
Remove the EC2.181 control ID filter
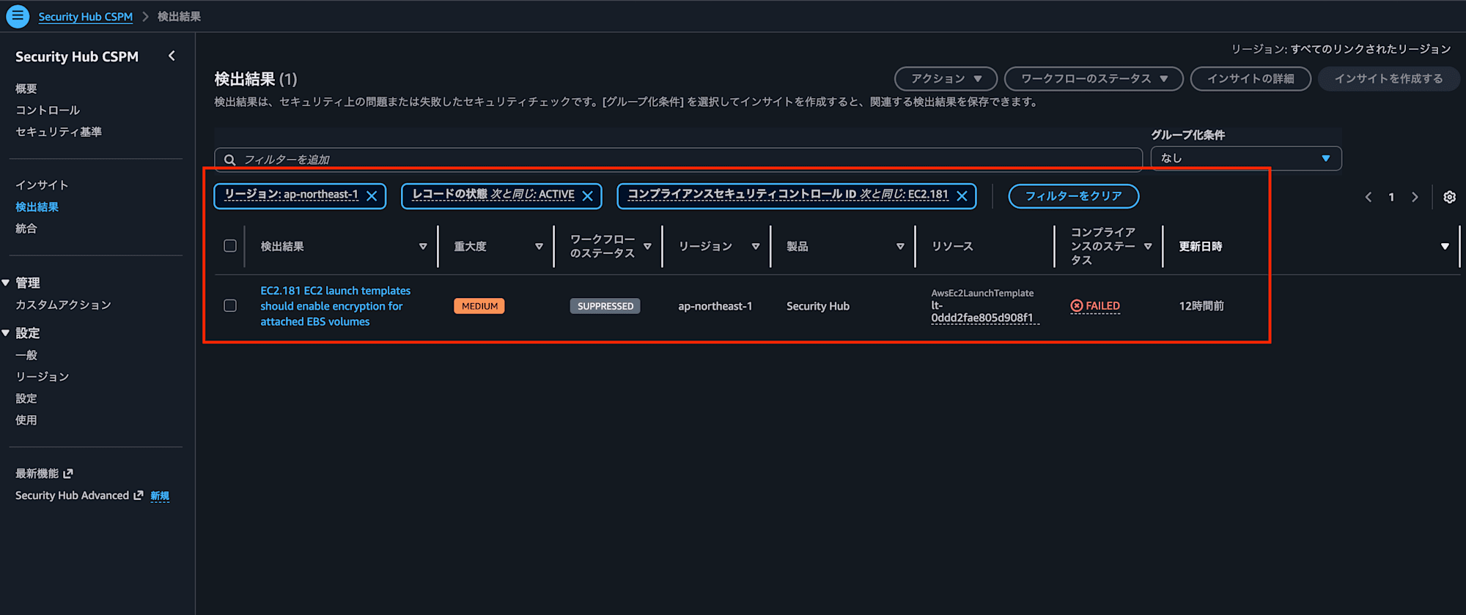tap(962, 196)
